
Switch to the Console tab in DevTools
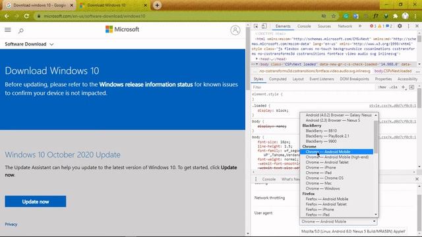pos(304,26)
